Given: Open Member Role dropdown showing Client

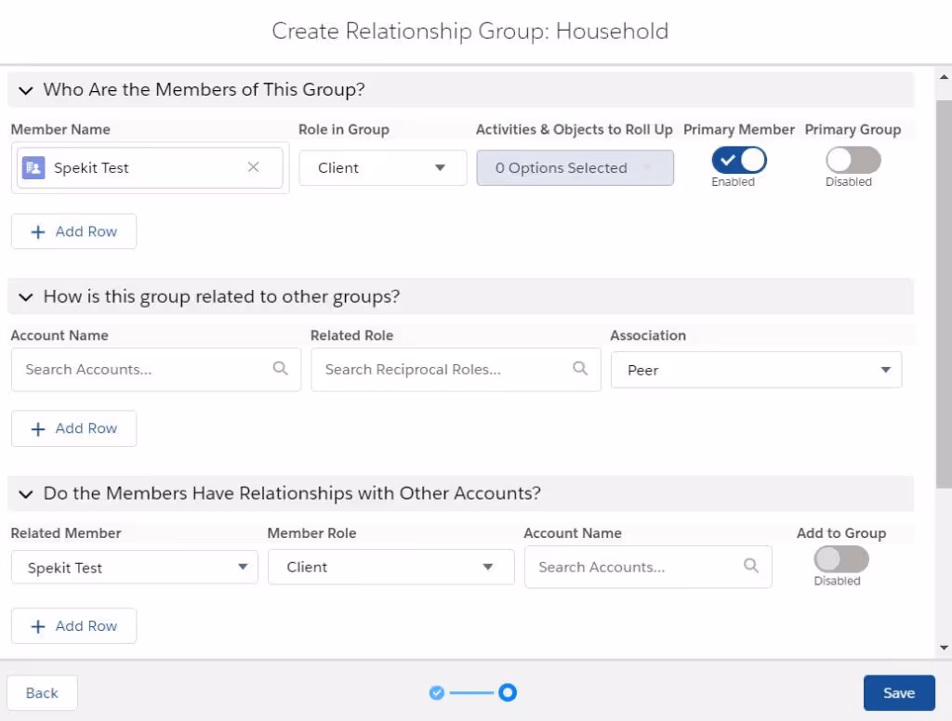Looking at the screenshot, I should (x=391, y=567).
